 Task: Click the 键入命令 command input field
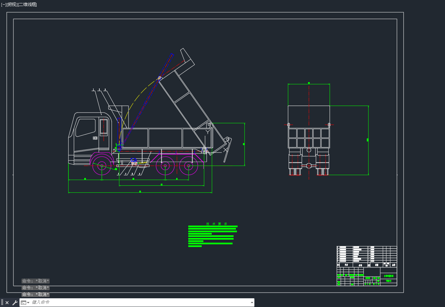pyautogui.click(x=140, y=302)
